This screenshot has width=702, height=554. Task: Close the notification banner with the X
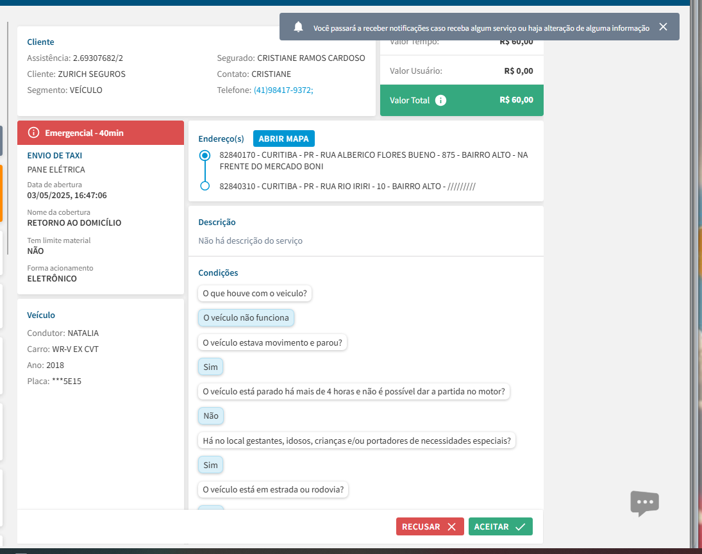[x=663, y=27]
